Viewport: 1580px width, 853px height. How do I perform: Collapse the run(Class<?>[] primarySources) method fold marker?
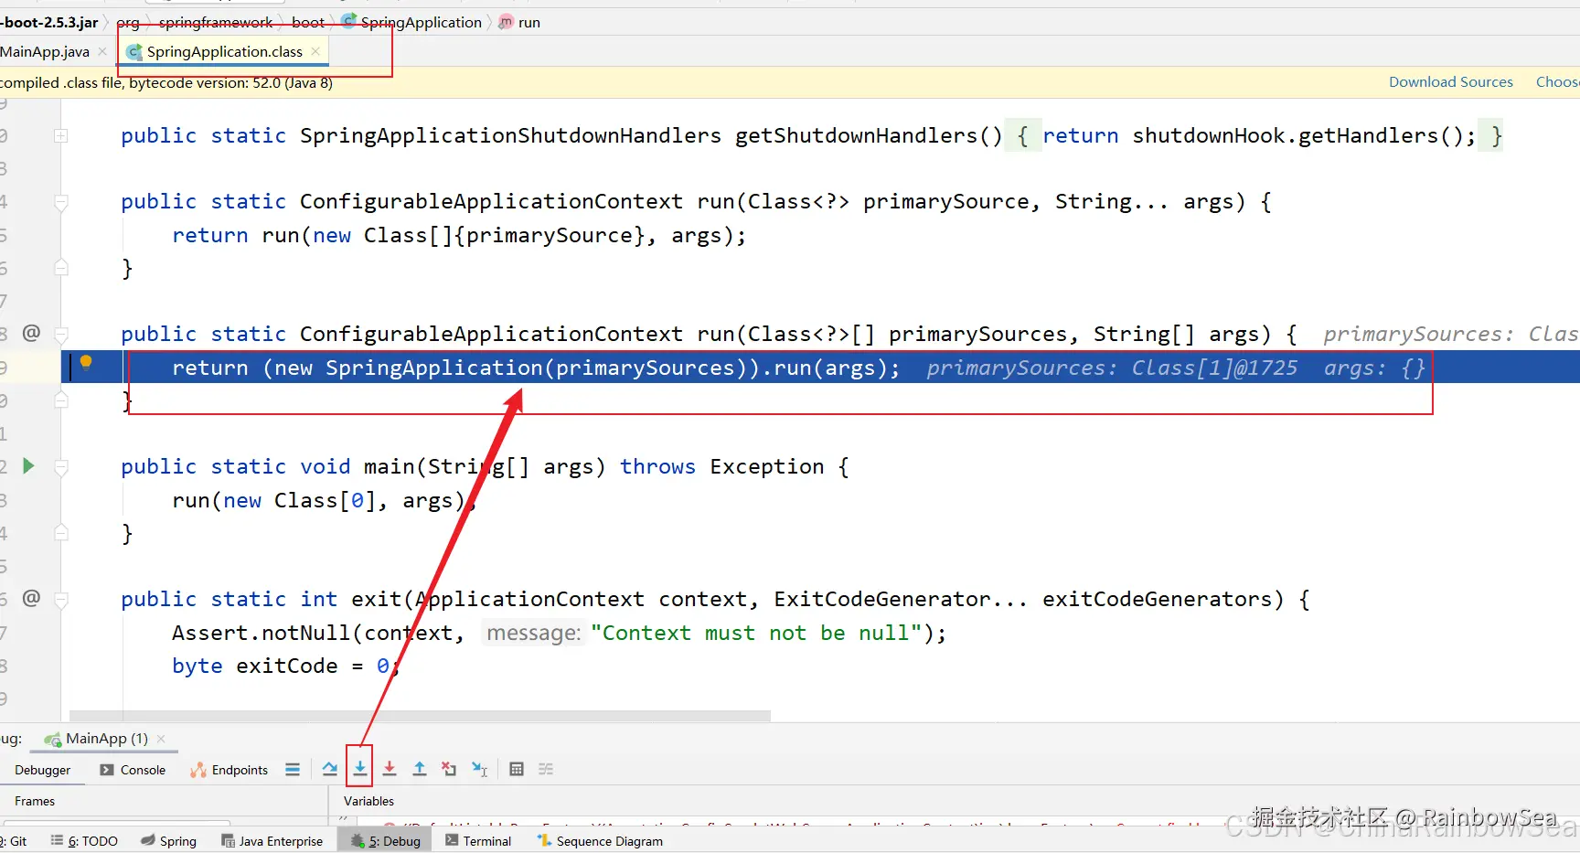[x=61, y=334]
